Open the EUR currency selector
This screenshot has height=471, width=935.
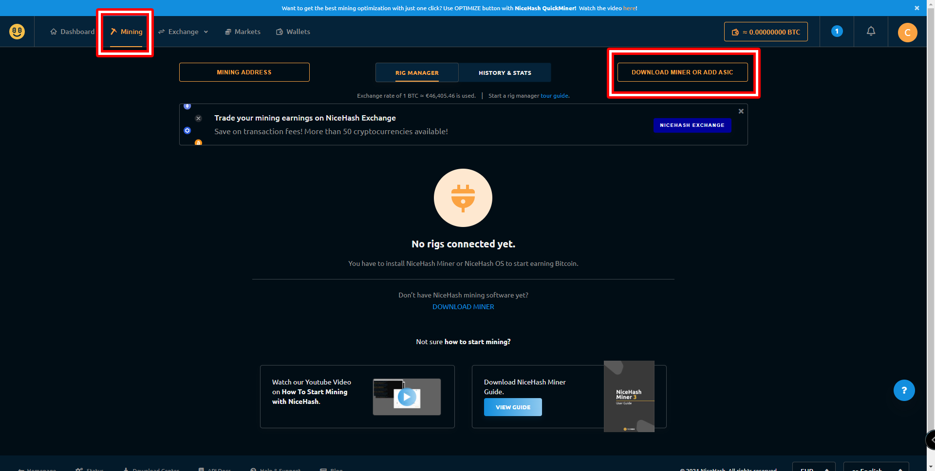(x=813, y=468)
